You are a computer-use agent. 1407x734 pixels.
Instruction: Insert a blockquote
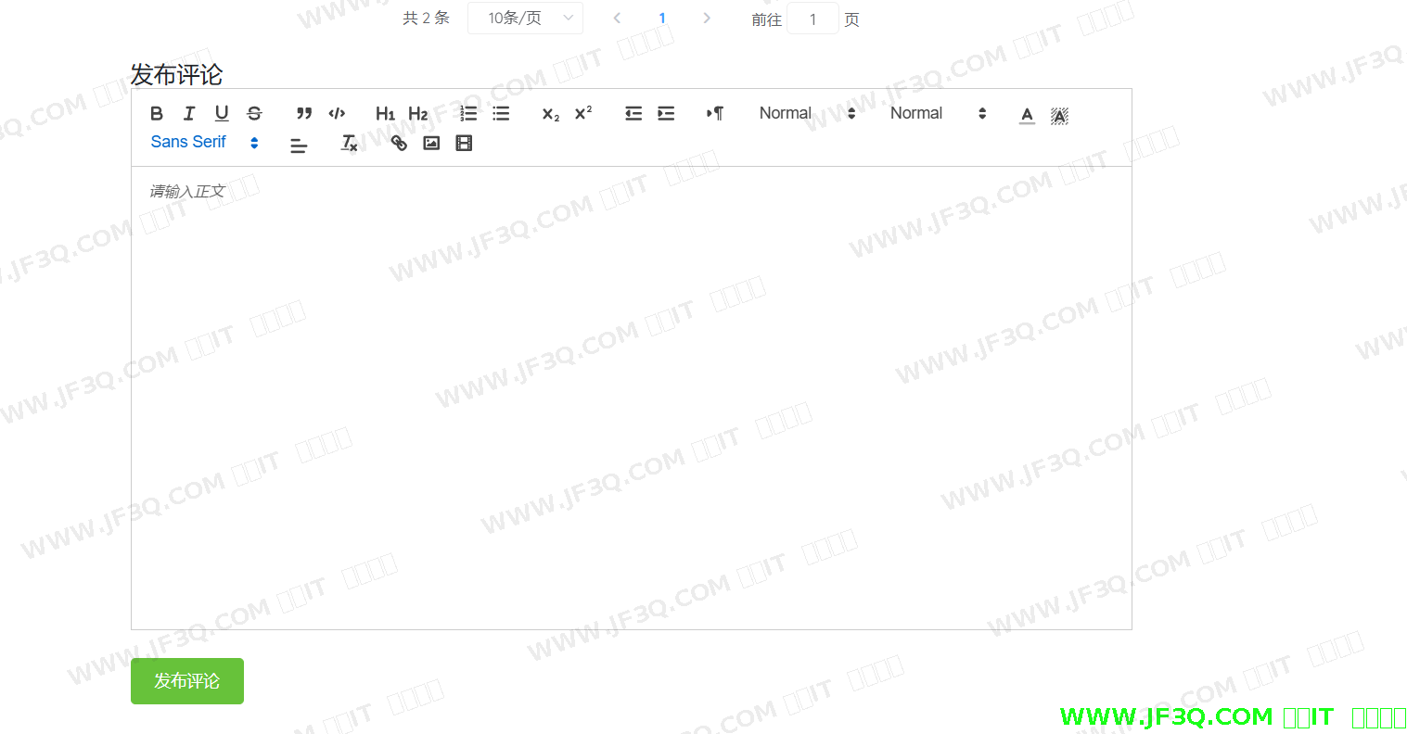pos(304,113)
